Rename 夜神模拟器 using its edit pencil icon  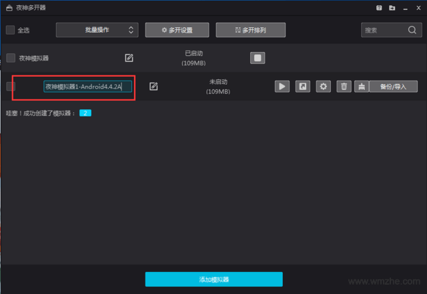click(129, 58)
